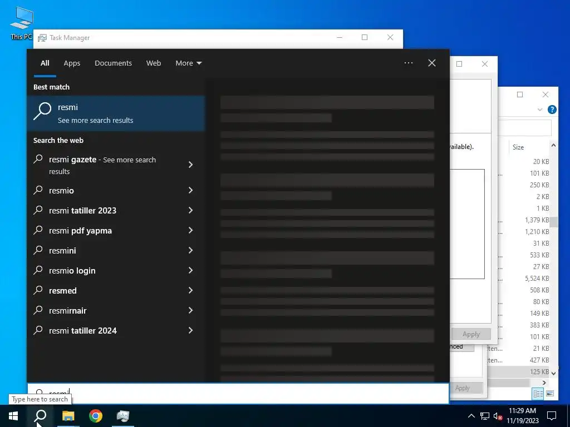Open the network status tray icon
This screenshot has height=427, width=570.
click(485, 416)
